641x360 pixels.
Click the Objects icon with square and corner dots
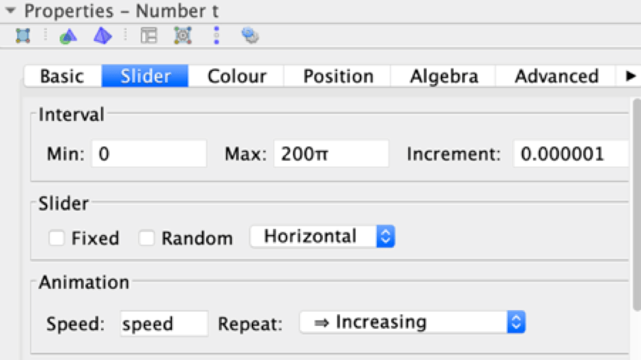coord(23,36)
